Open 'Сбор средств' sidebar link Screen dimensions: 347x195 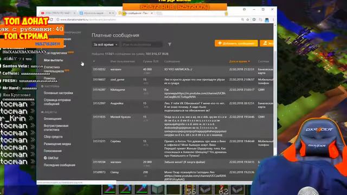click(x=53, y=137)
